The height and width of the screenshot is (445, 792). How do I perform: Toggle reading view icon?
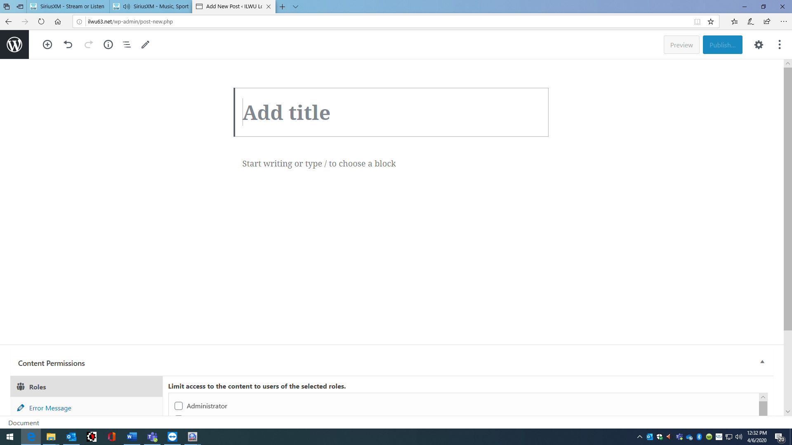pos(697,21)
